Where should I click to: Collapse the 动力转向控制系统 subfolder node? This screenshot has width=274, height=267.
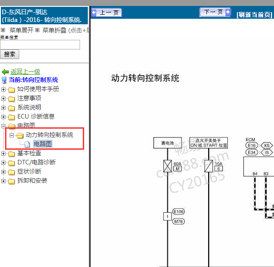click(11, 135)
